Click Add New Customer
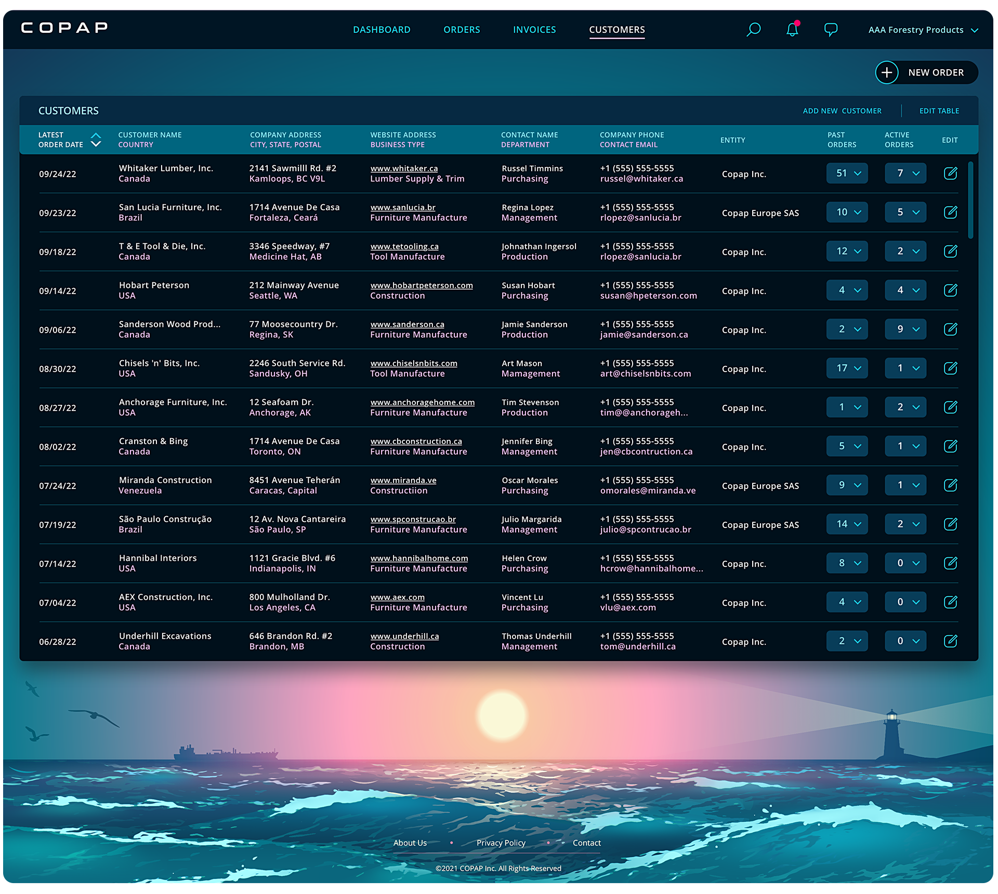The width and height of the screenshot is (998, 894). [842, 111]
